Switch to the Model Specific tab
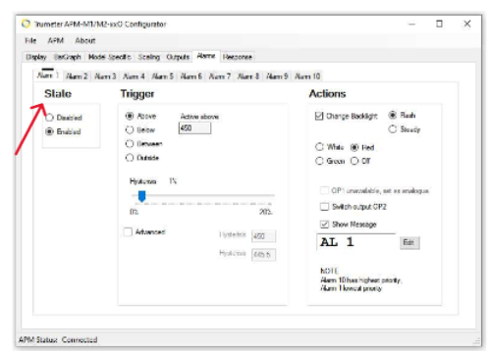Viewport: 490px width, 353px height. click(x=109, y=57)
